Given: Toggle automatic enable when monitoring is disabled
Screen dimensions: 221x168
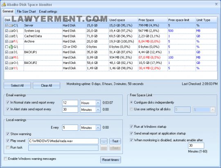Looking at the screenshot, I should pos(131,140).
